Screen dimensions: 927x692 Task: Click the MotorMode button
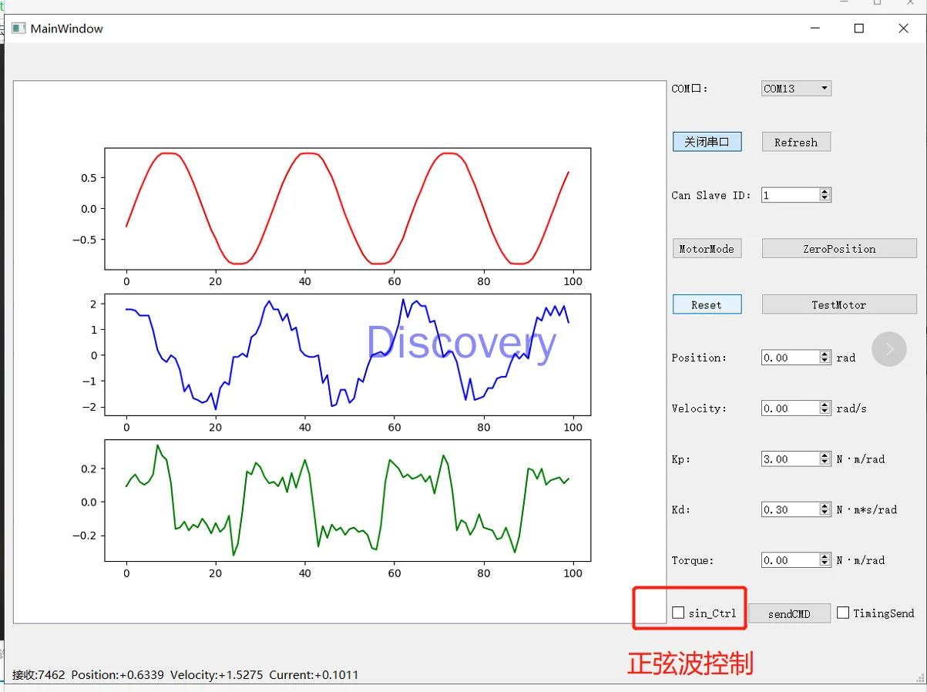(x=707, y=249)
